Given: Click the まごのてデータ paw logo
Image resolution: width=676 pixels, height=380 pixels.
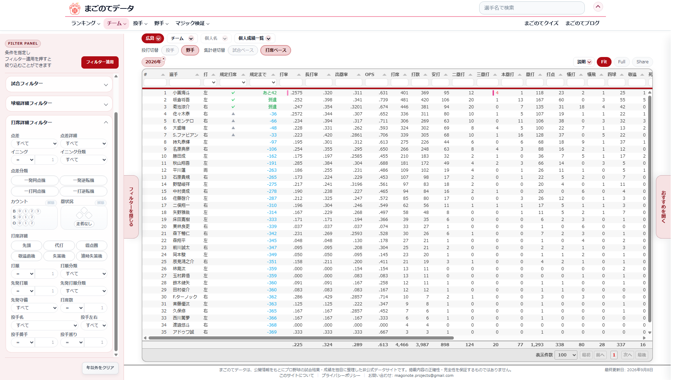Looking at the screenshot, I should tap(75, 8).
